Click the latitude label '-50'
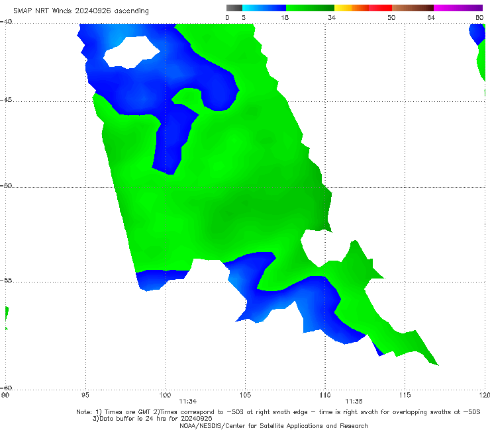The image size is (490, 430). pyautogui.click(x=6, y=185)
